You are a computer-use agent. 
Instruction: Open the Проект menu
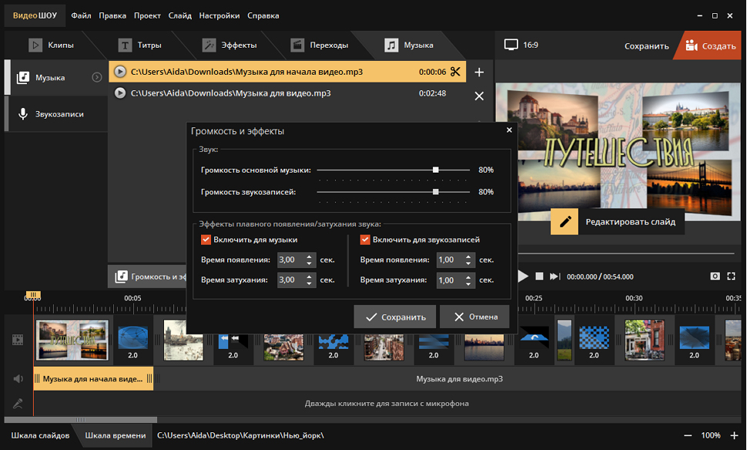click(x=147, y=15)
